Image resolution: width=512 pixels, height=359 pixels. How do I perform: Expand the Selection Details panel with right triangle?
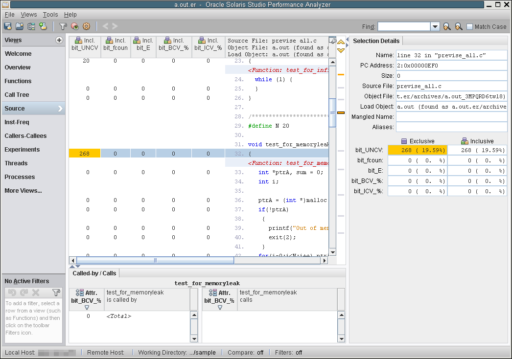347,45
